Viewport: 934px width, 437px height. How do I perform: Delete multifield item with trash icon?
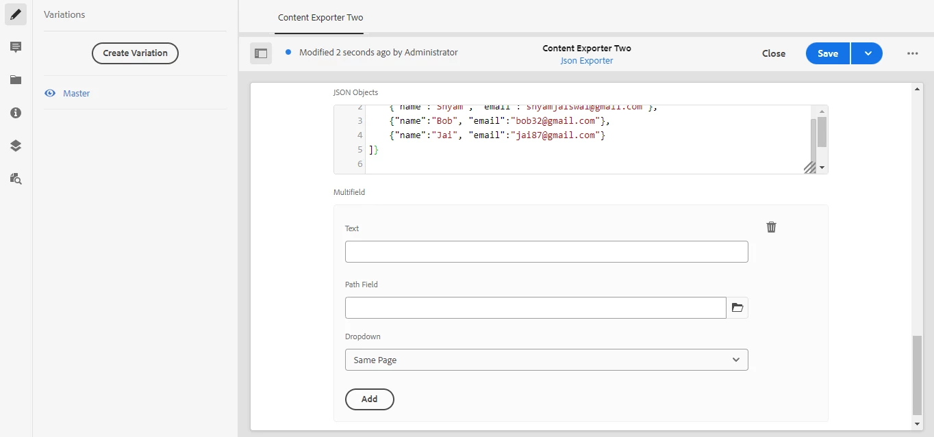771,227
